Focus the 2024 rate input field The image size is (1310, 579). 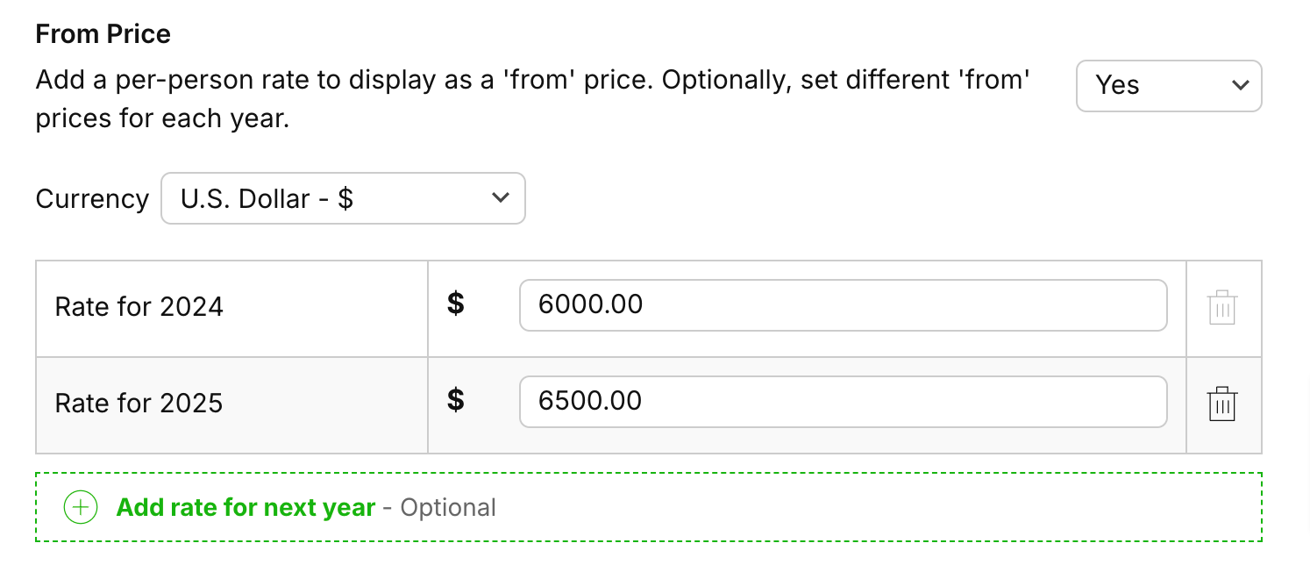pyautogui.click(x=842, y=305)
